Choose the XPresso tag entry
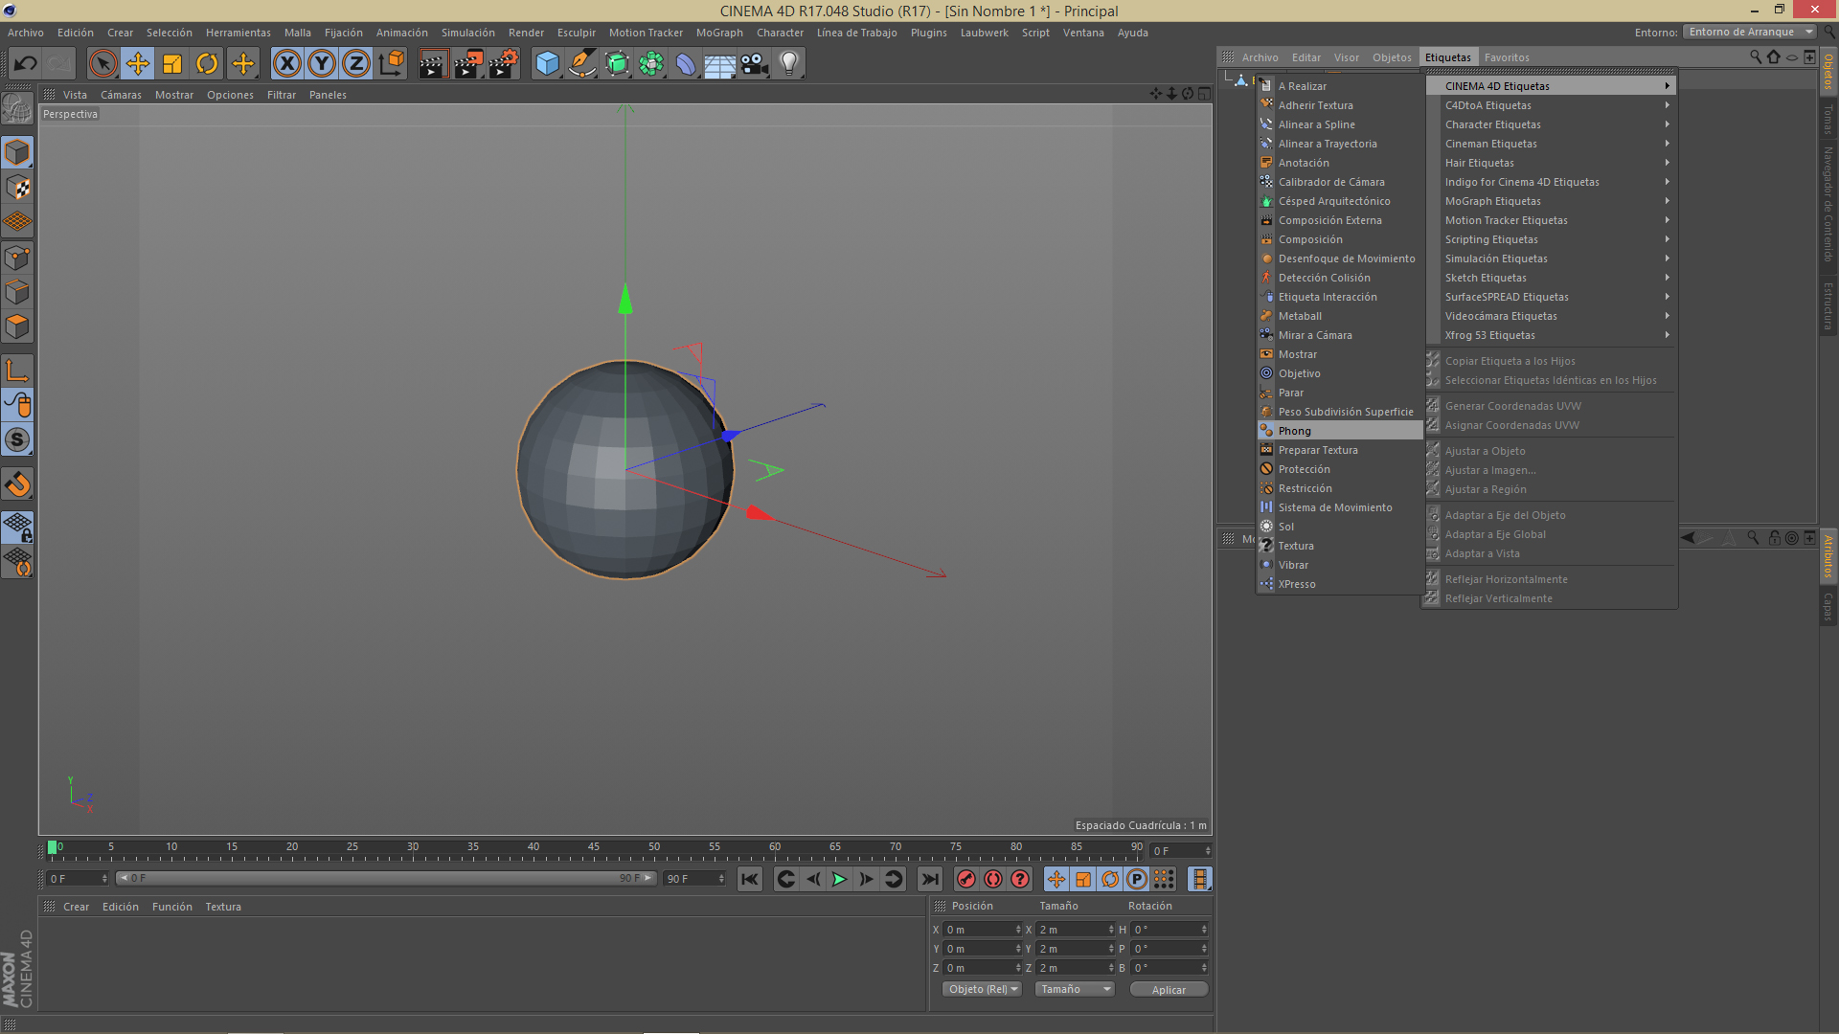The width and height of the screenshot is (1839, 1034). 1340,584
